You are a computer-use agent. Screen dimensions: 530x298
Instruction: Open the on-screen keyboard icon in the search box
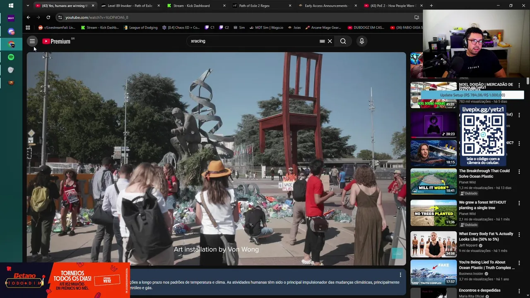tap(322, 41)
